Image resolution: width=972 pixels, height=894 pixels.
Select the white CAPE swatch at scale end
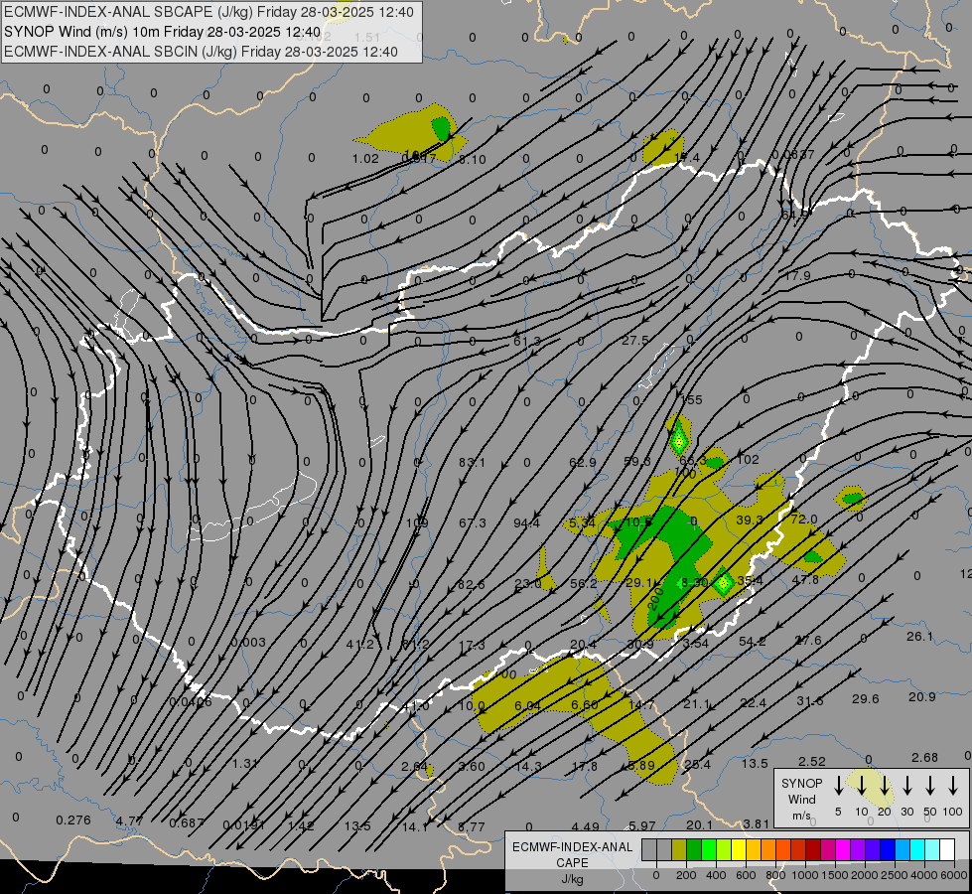click(x=947, y=850)
